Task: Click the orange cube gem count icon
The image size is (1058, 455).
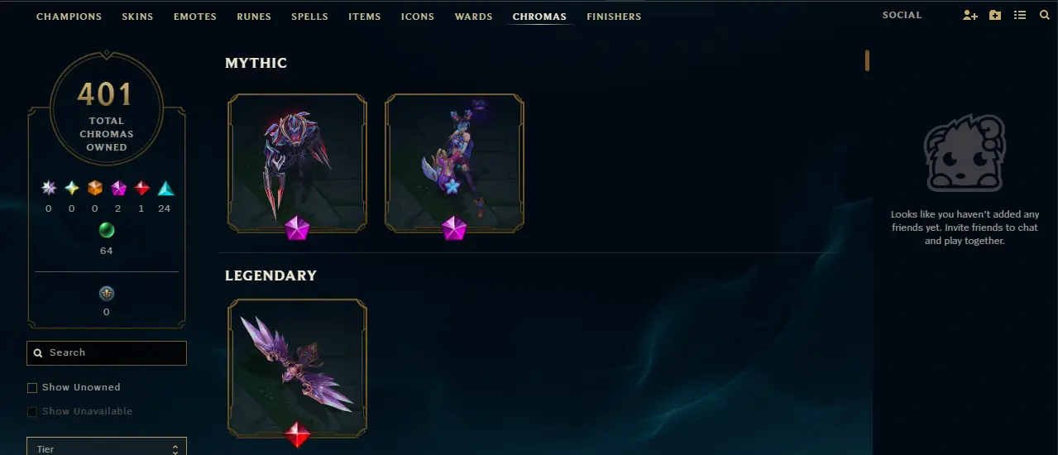Action: click(x=95, y=189)
